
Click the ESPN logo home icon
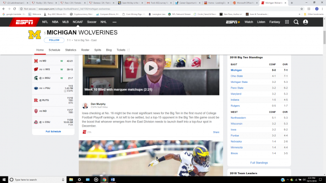24,22
